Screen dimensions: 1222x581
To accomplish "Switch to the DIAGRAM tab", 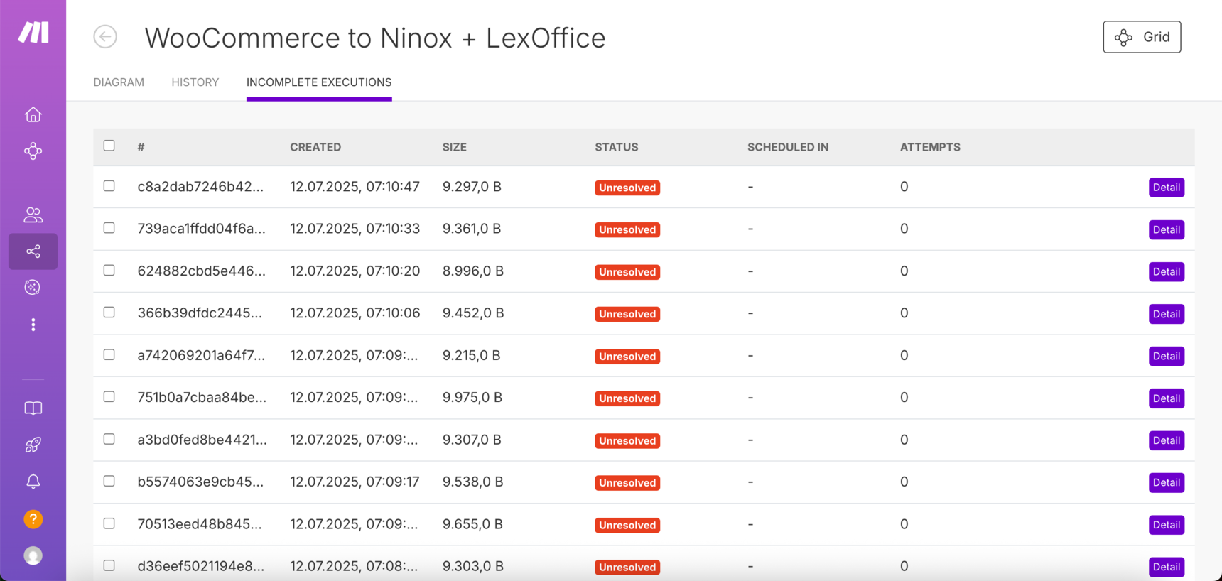I will pyautogui.click(x=119, y=82).
